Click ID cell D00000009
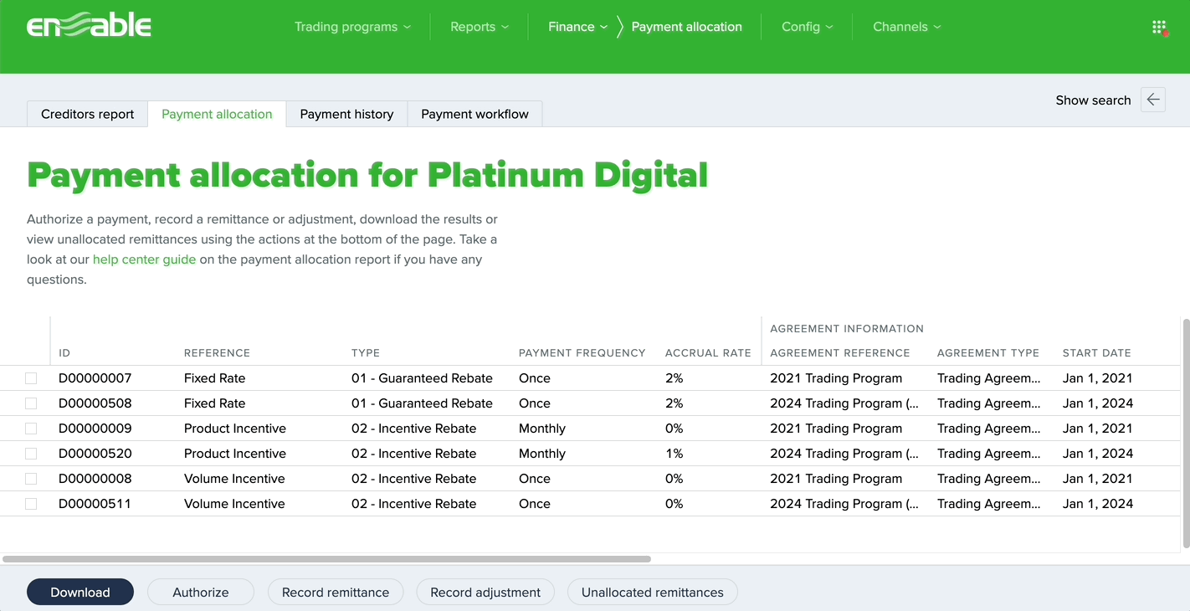 [x=95, y=429]
